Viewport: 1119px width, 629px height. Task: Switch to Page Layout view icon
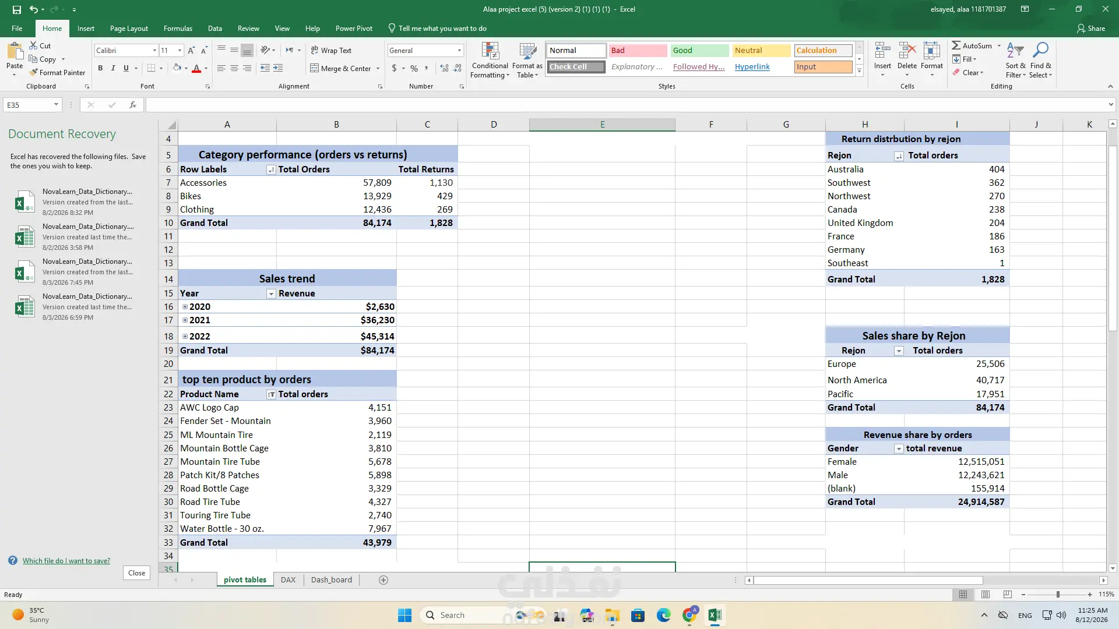(x=986, y=595)
